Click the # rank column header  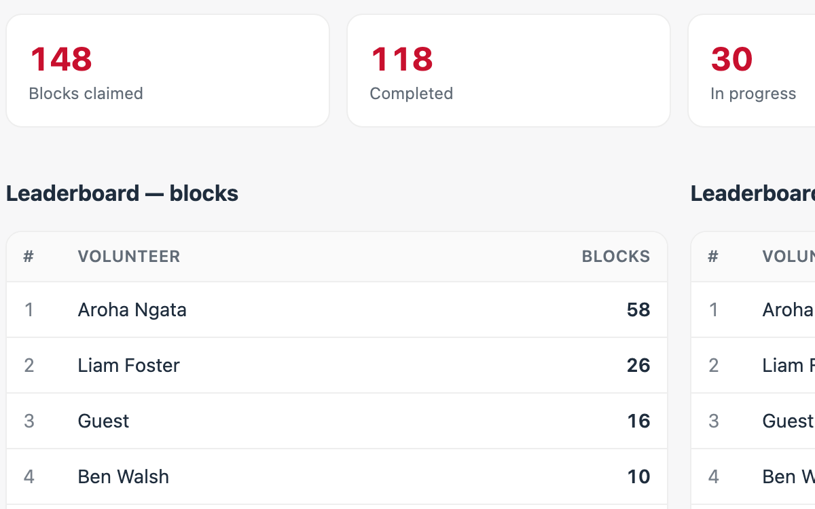coord(29,257)
